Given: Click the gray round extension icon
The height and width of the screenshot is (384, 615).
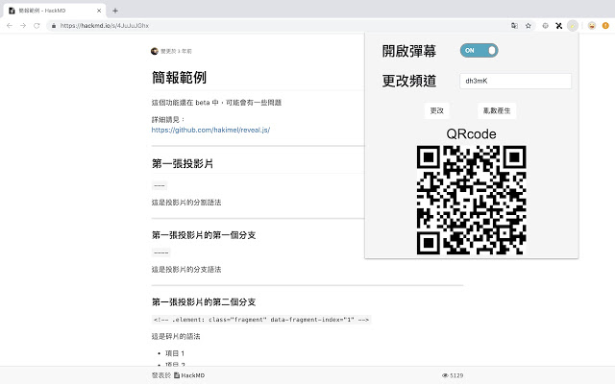Looking at the screenshot, I should 545,26.
